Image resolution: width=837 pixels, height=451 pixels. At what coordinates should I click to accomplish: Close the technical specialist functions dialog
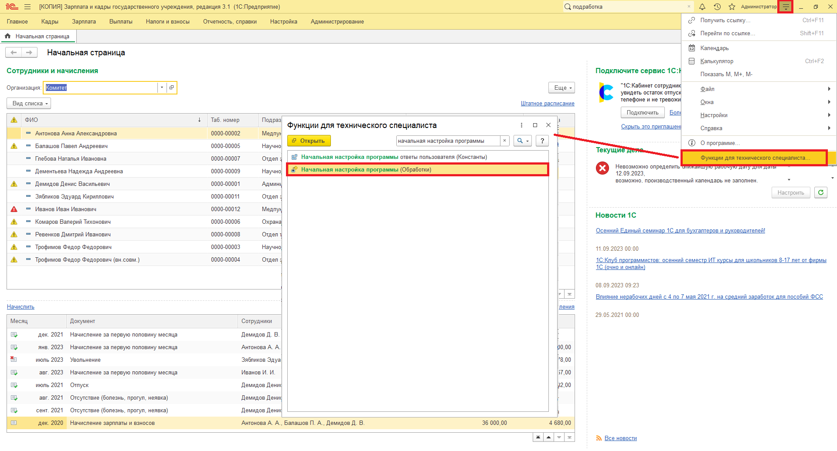[x=548, y=125]
